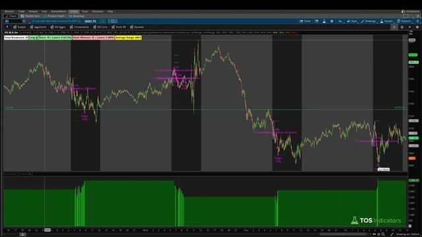This screenshot has width=422, height=237.
Task: Click the round icon above the price axis
Action: (x=417, y=27)
